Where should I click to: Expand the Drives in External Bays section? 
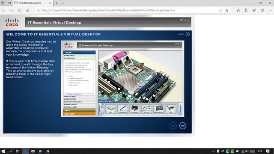coord(79,102)
